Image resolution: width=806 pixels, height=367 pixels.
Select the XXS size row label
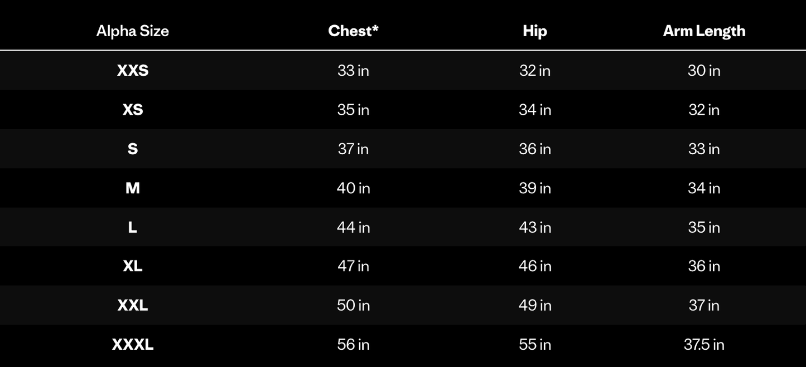click(133, 70)
